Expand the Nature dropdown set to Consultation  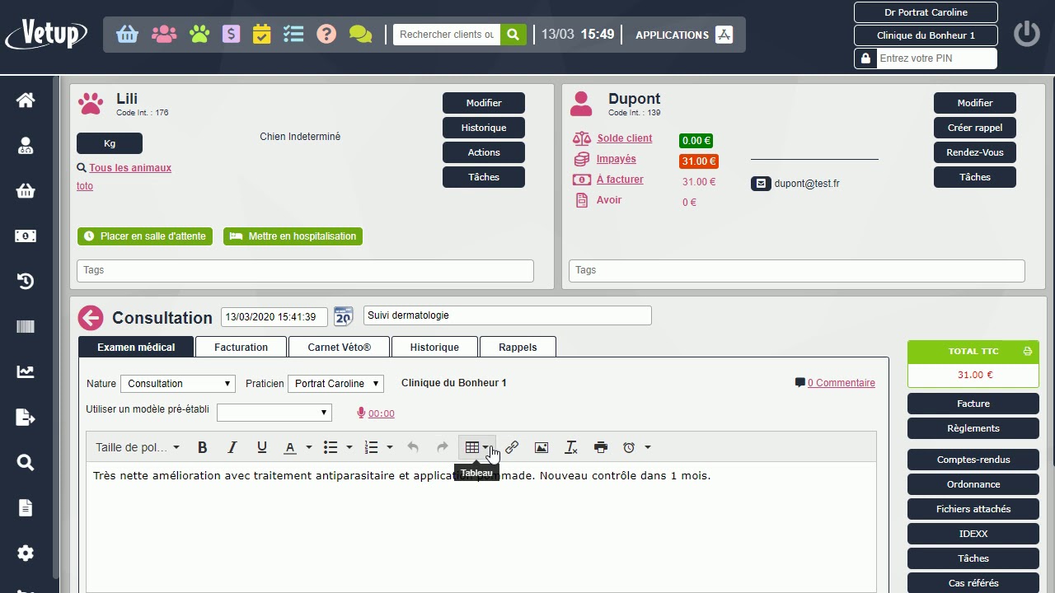[178, 384]
